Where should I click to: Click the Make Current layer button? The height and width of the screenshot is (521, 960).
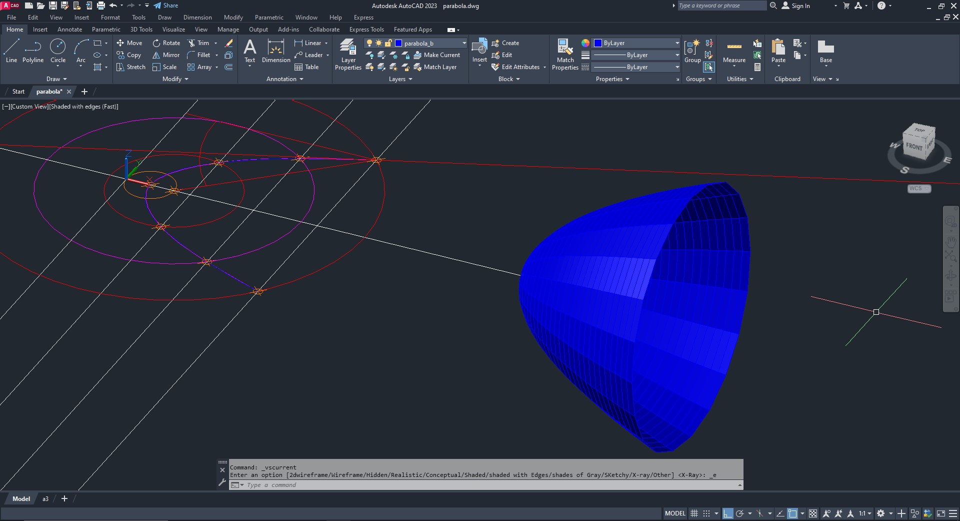[x=437, y=55]
